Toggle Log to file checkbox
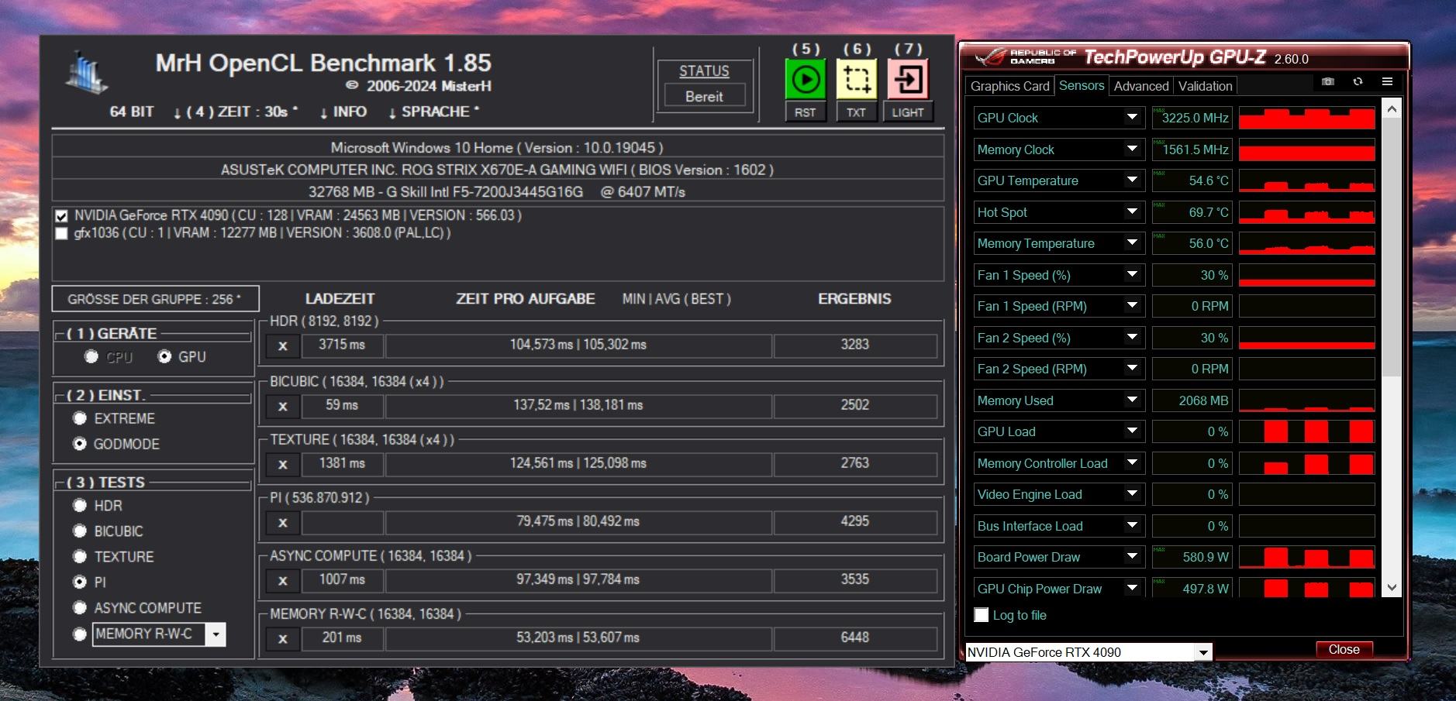This screenshot has height=701, width=1456. coord(982,615)
